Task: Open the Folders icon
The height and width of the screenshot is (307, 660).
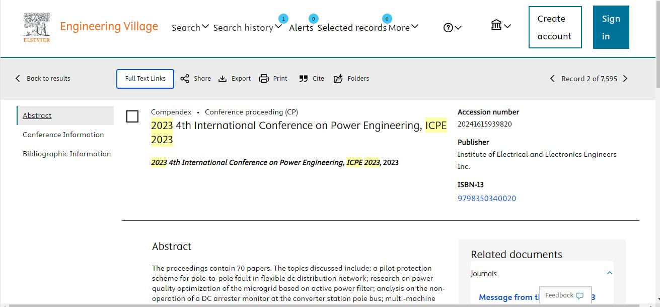Action: pos(338,79)
